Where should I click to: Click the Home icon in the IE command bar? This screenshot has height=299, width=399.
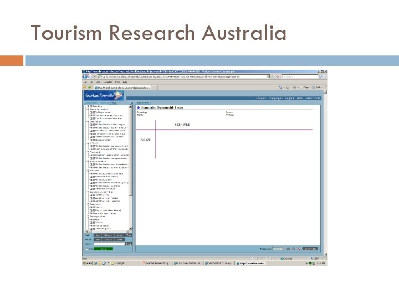click(280, 87)
